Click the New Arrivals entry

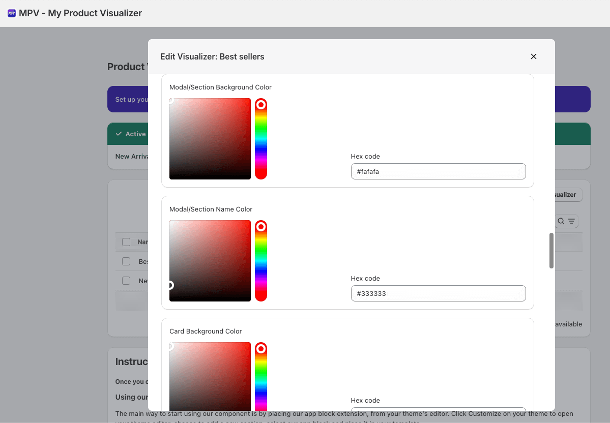[131, 157]
